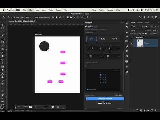The height and width of the screenshot is (120, 160).
Task: Select the Lasso tool
Action: [2, 32]
